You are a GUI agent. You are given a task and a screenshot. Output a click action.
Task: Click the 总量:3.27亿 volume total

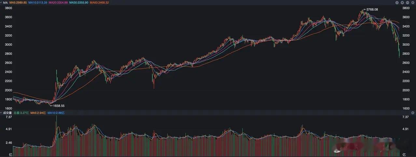[21, 113]
